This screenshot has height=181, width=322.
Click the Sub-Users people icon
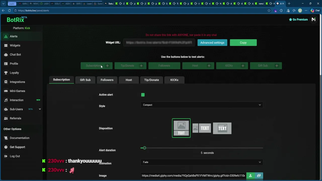point(6,109)
